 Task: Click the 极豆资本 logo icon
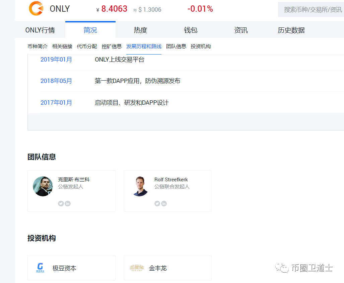pos(40,268)
